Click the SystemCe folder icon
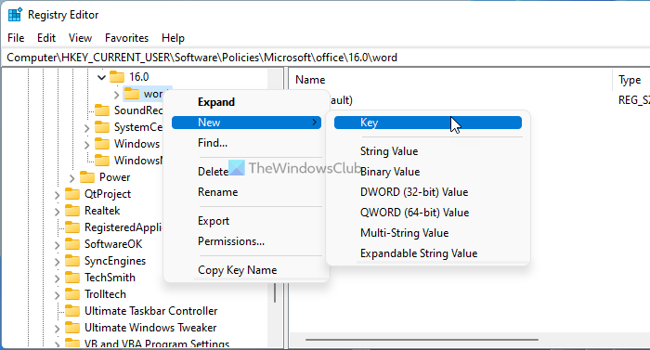Screen dimensions: 650x350 [x=102, y=127]
